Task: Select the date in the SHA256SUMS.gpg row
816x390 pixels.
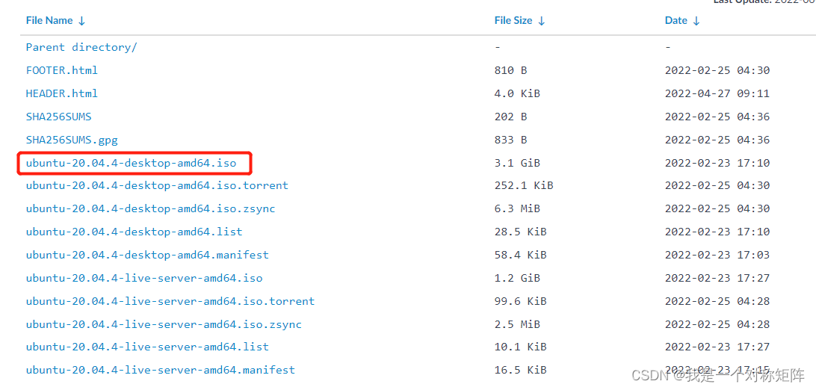Action: pos(717,140)
